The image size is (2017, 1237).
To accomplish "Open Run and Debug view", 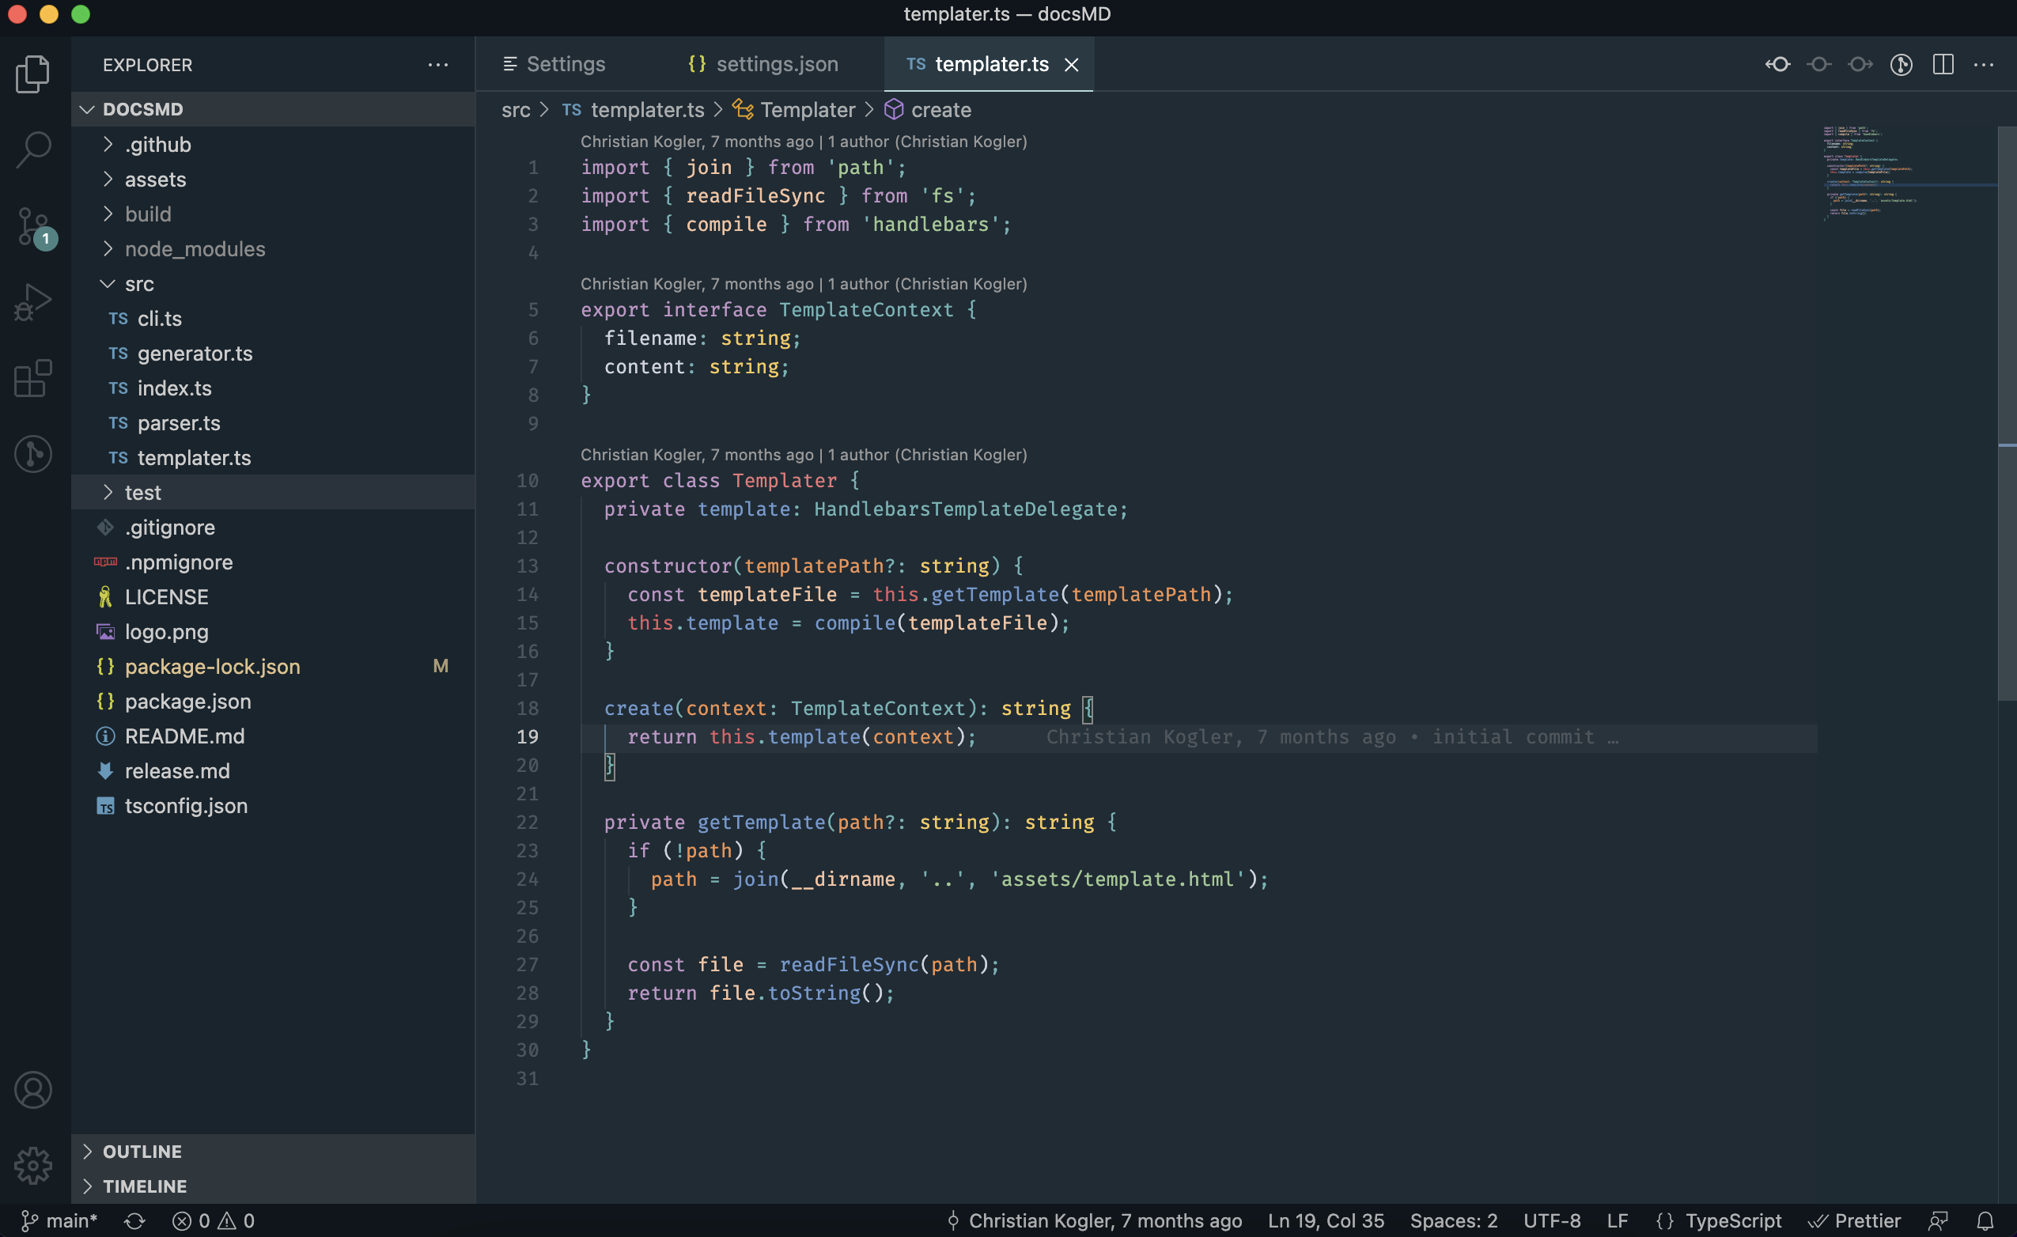I will [x=32, y=302].
